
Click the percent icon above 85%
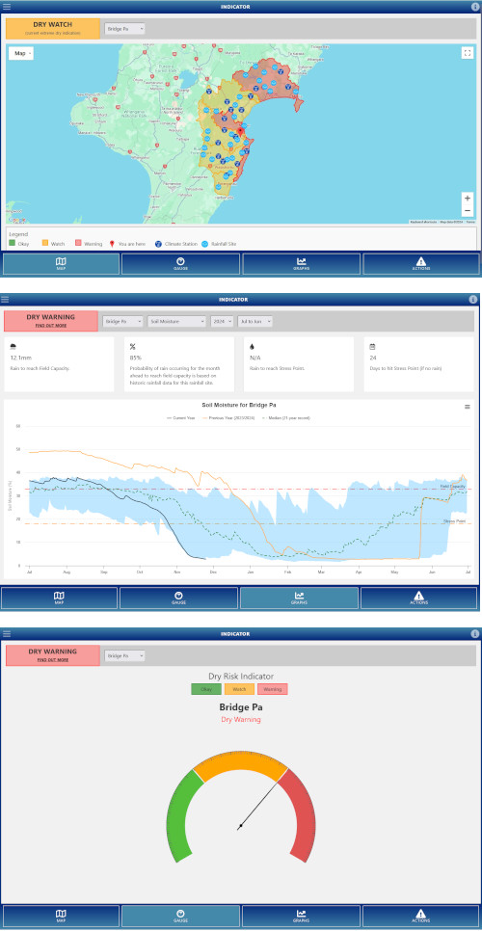pos(132,347)
